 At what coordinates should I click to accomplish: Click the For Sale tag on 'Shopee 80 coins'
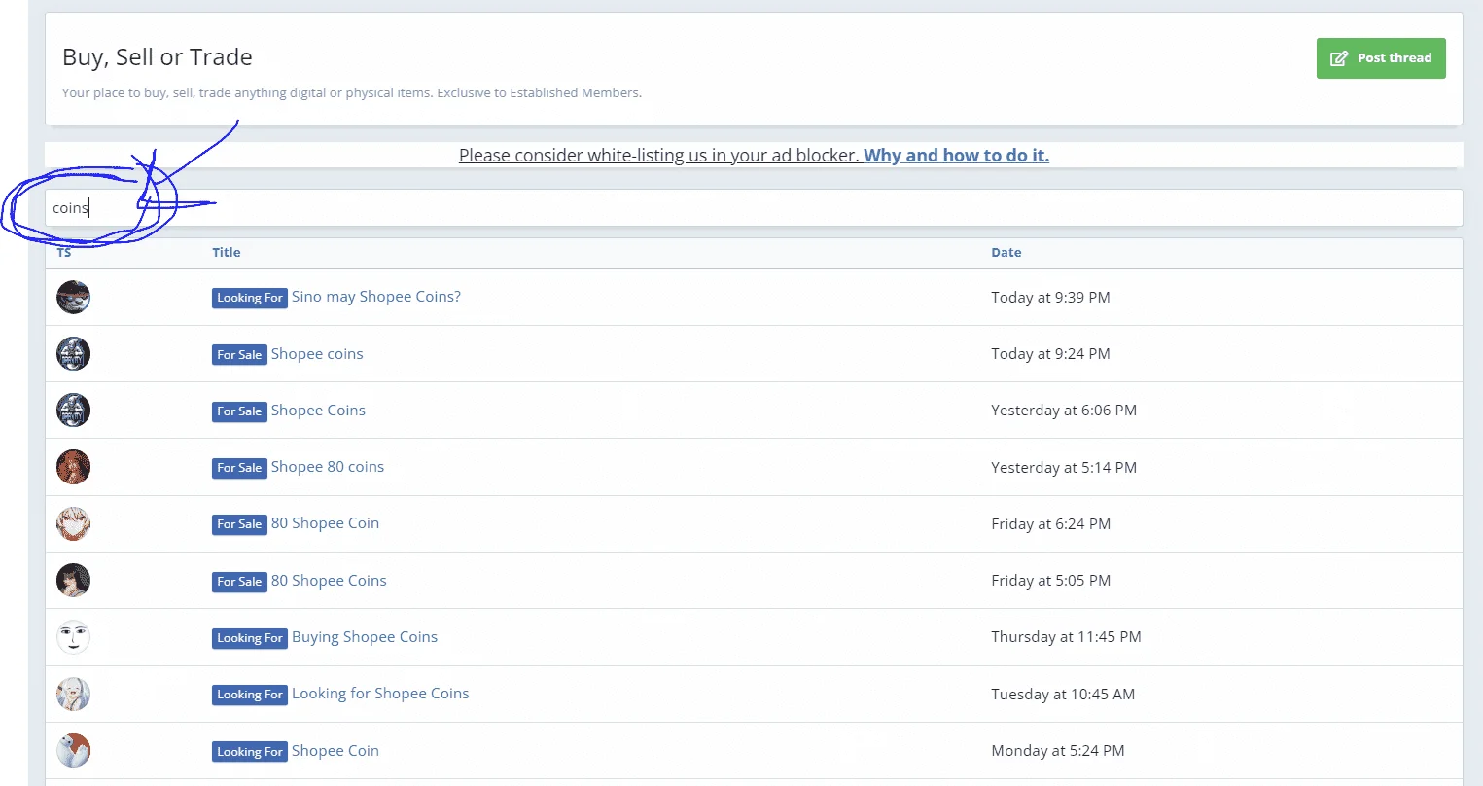coord(239,468)
